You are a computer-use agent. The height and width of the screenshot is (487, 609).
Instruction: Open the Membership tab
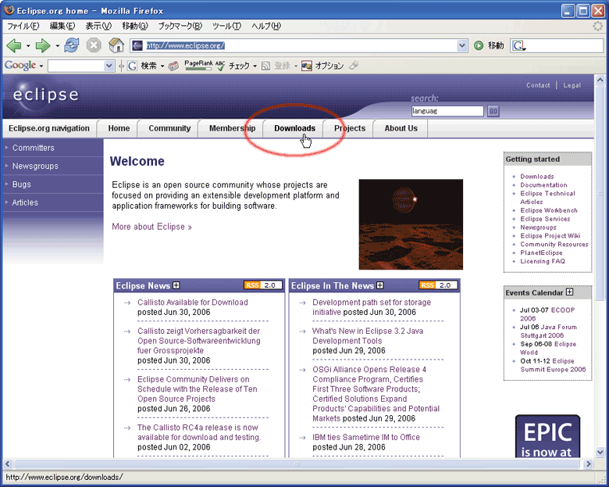click(x=232, y=128)
